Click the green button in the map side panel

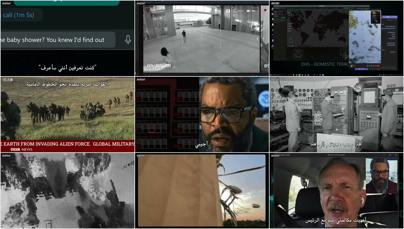(283, 18)
